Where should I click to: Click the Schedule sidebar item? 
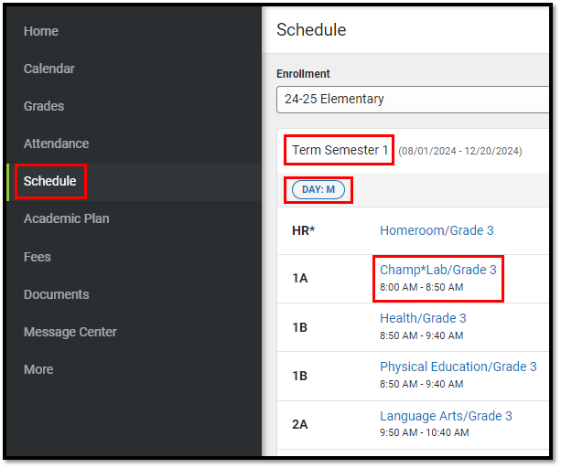click(49, 181)
